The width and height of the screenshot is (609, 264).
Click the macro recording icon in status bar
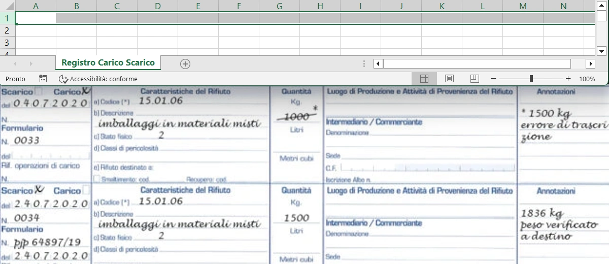tap(43, 79)
